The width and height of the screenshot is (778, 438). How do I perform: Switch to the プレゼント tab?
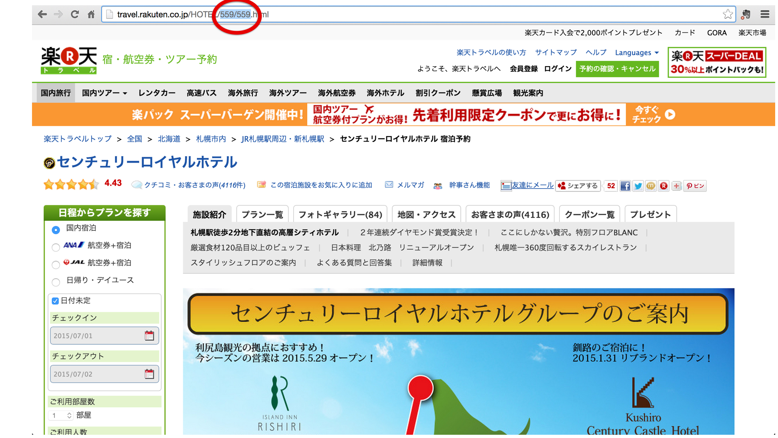650,214
